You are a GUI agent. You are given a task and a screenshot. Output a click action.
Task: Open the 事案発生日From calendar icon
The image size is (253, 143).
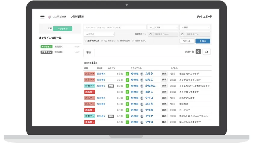[x=150, y=34]
